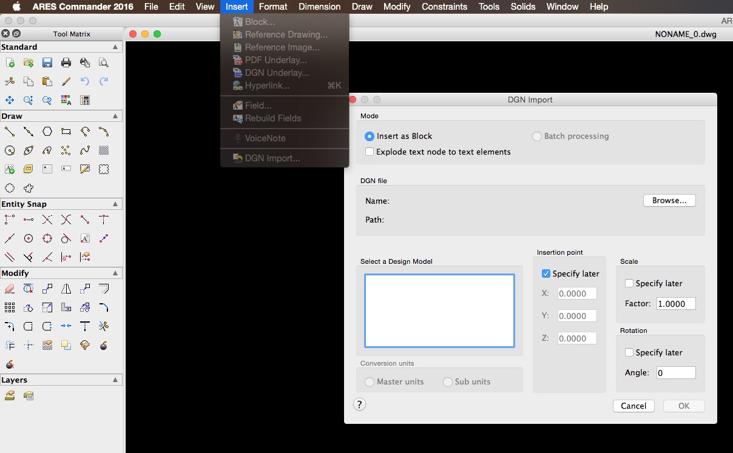Click the Cut scissors icon in Standard toolbar
This screenshot has width=733, height=453.
point(10,81)
